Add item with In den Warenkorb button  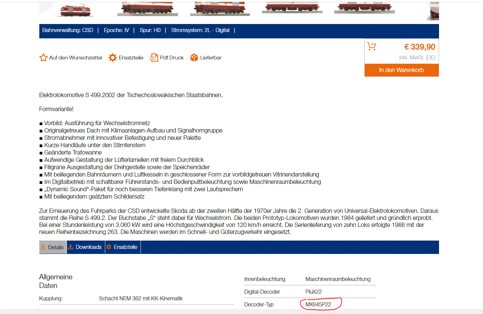(x=401, y=70)
